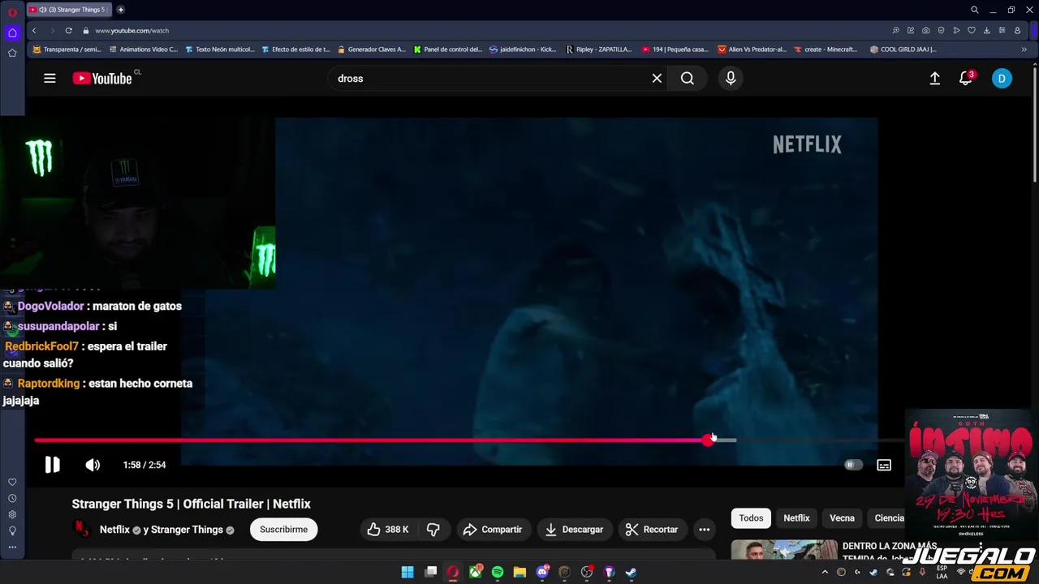Screen dimensions: 1039x584
Task: Take a snapshot with the camera icon
Action: coord(926,31)
